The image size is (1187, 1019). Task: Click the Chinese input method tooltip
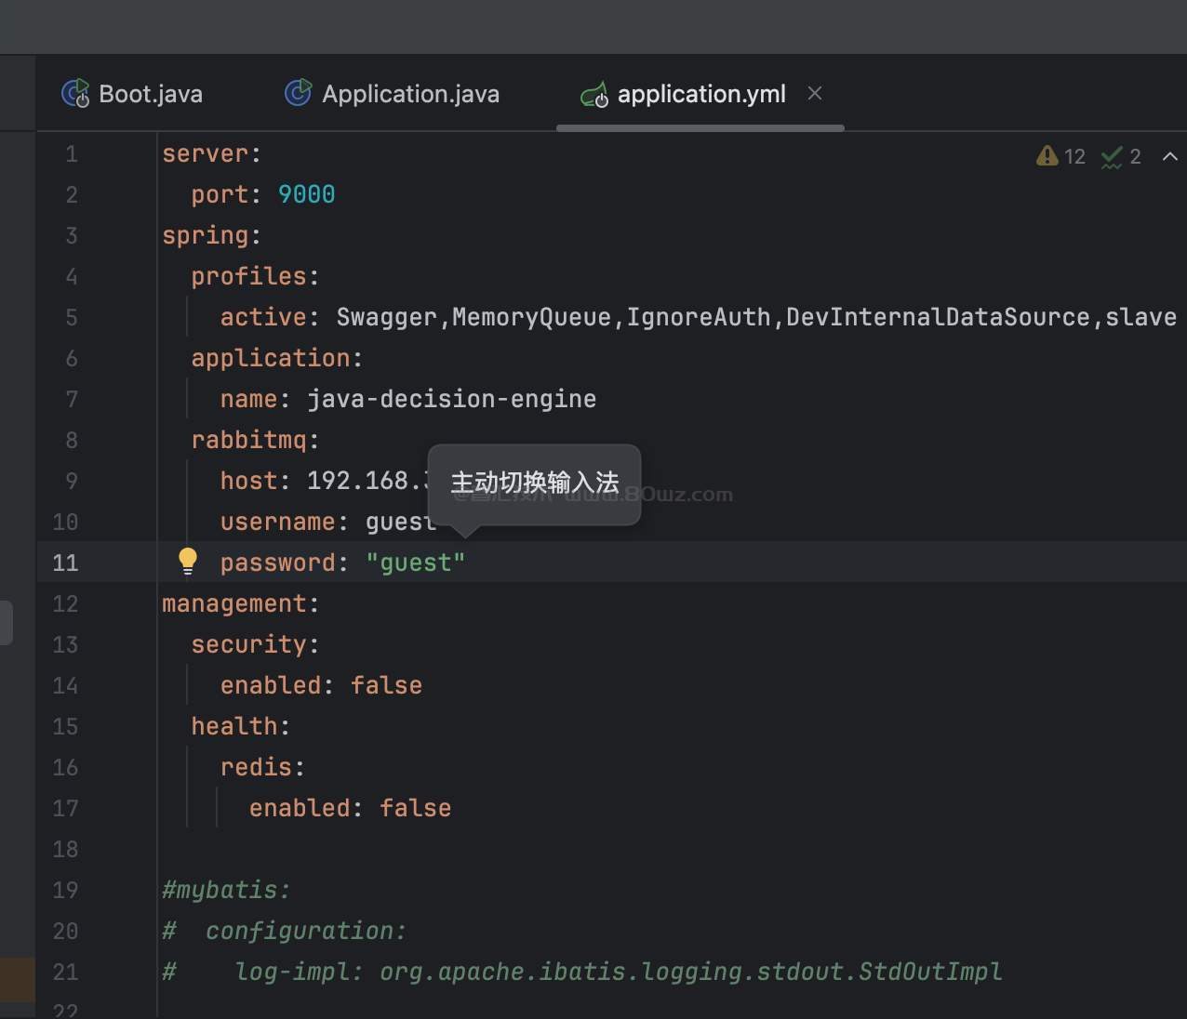coord(534,483)
